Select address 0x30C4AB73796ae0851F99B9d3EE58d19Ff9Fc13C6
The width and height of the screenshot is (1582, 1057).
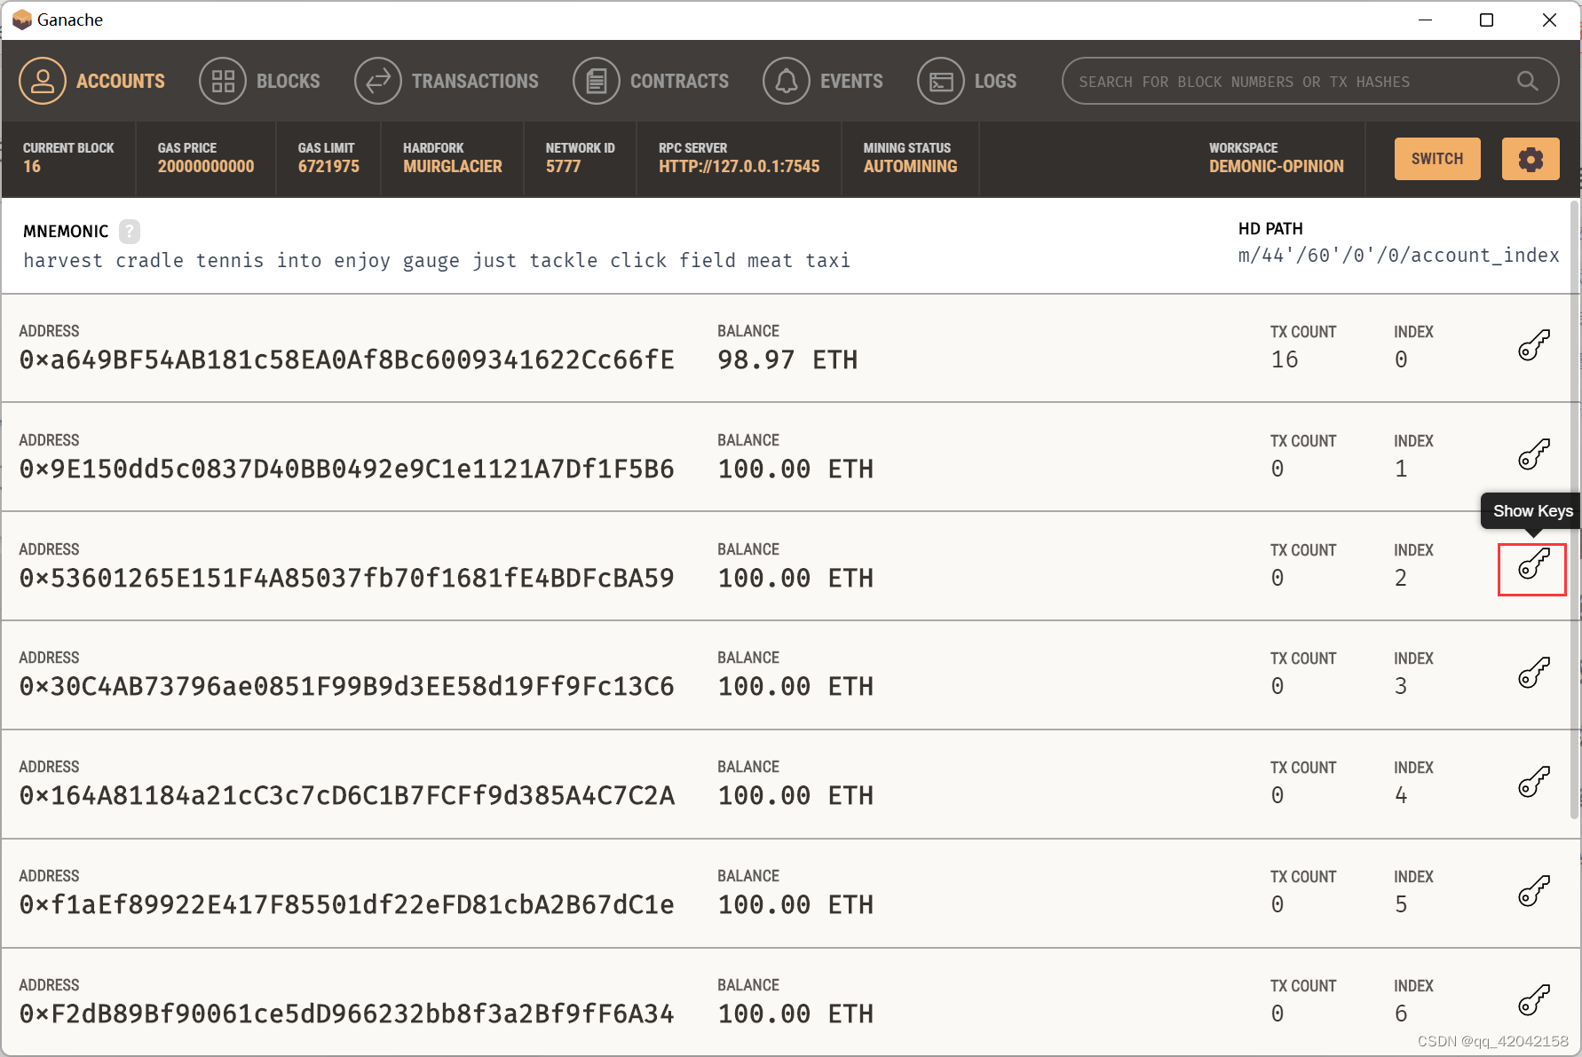(347, 686)
